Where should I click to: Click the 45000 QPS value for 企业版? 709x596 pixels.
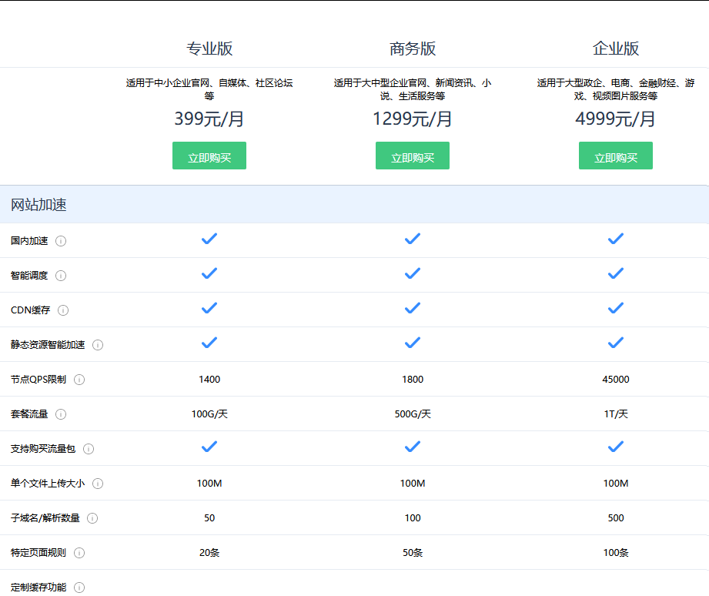(615, 380)
